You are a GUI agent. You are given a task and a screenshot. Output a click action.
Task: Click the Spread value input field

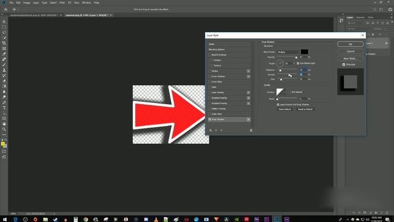click(x=303, y=75)
